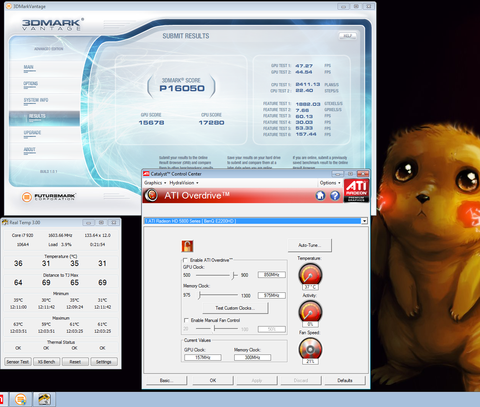Click the fan speed gauge
This screenshot has width=480, height=407.
(x=310, y=349)
